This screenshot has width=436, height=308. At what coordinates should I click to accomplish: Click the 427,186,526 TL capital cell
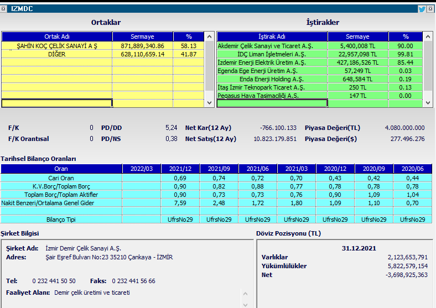[x=357, y=62]
